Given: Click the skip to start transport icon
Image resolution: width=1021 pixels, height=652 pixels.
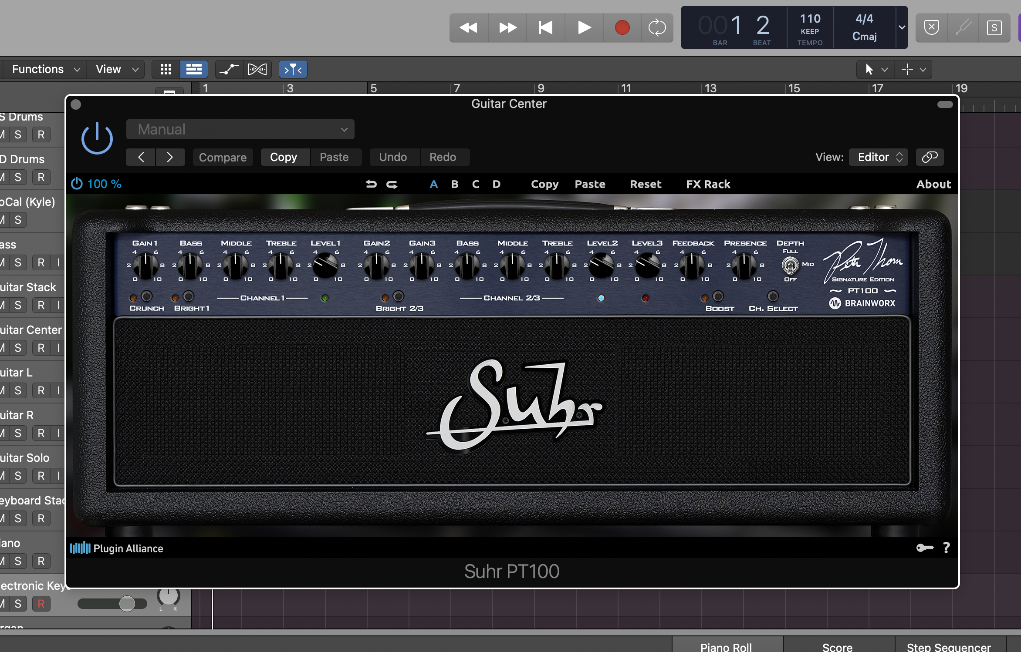Looking at the screenshot, I should 545,27.
